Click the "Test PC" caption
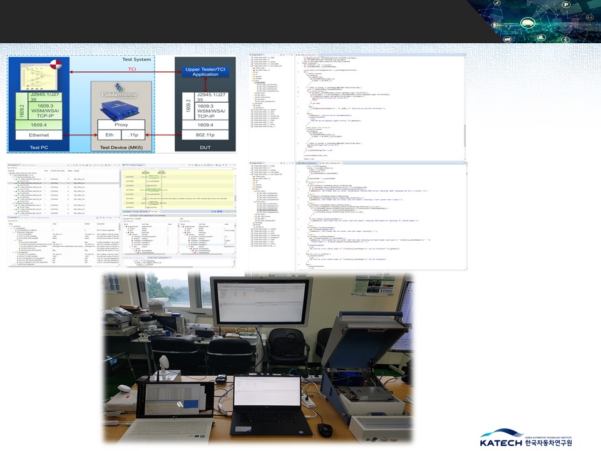Image resolution: width=601 pixels, height=451 pixels. [39, 147]
